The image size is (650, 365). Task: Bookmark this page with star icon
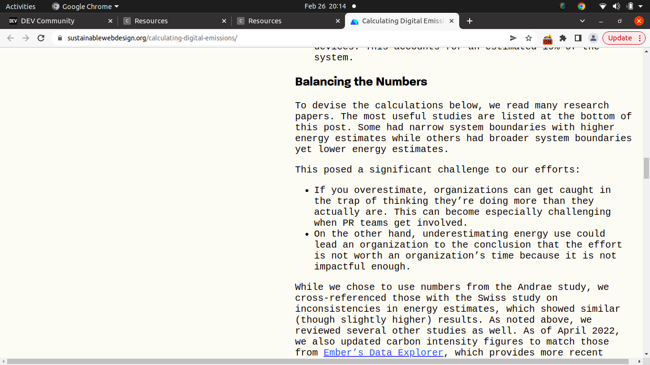pyautogui.click(x=528, y=38)
